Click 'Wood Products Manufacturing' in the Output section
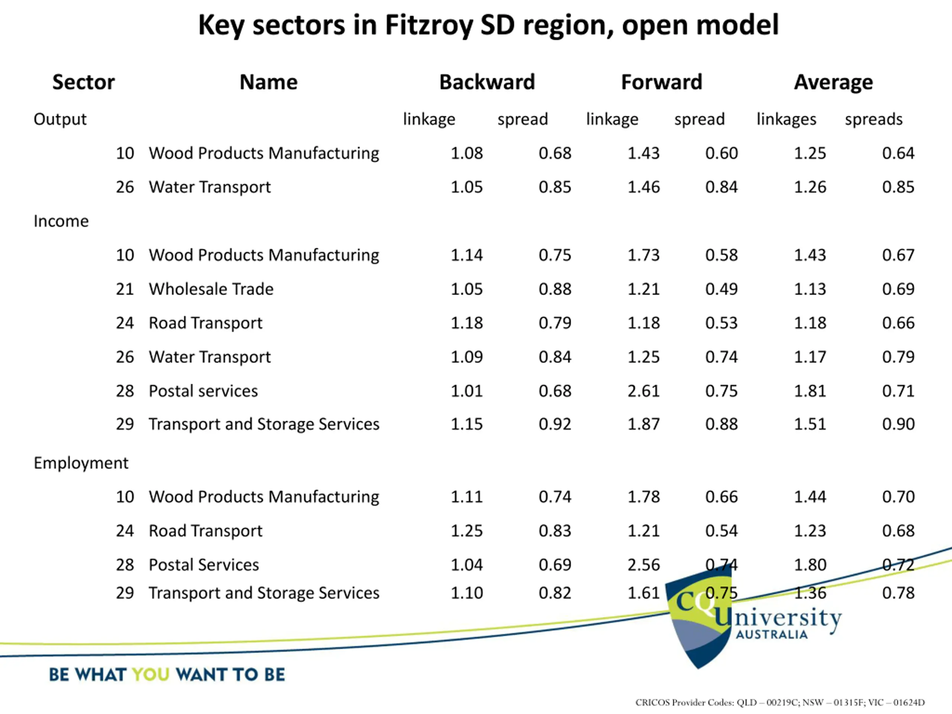 point(264,154)
